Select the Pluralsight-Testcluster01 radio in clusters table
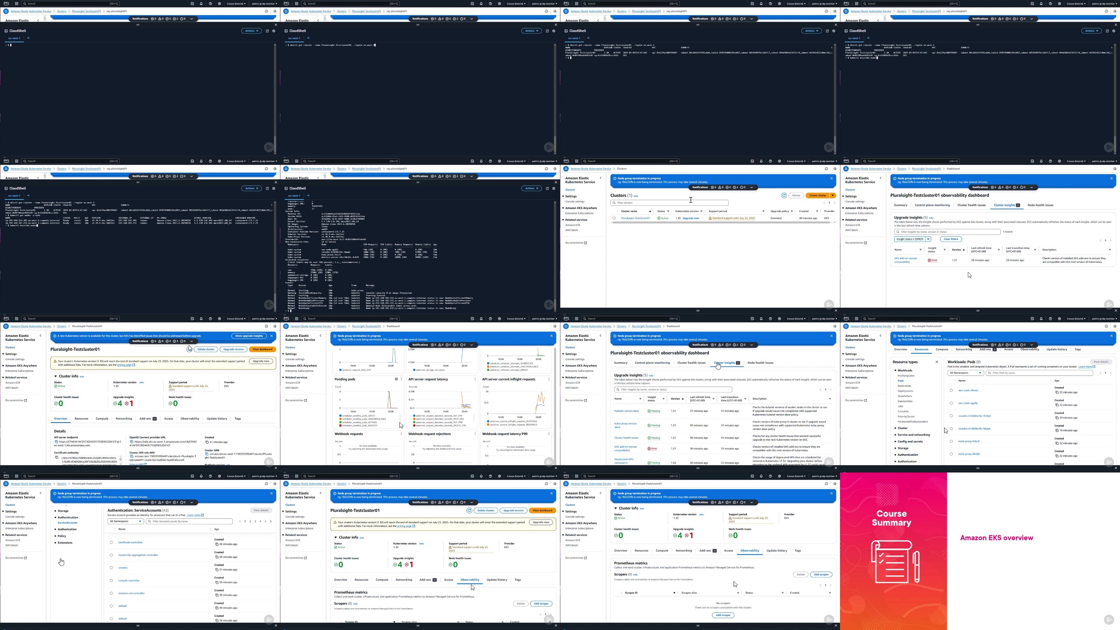The height and width of the screenshot is (630, 1120). (614, 218)
